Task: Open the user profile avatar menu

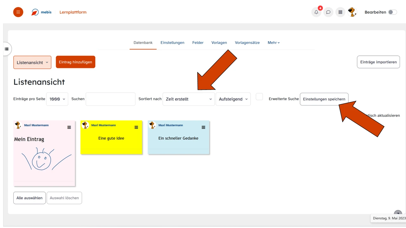Action: [x=352, y=12]
